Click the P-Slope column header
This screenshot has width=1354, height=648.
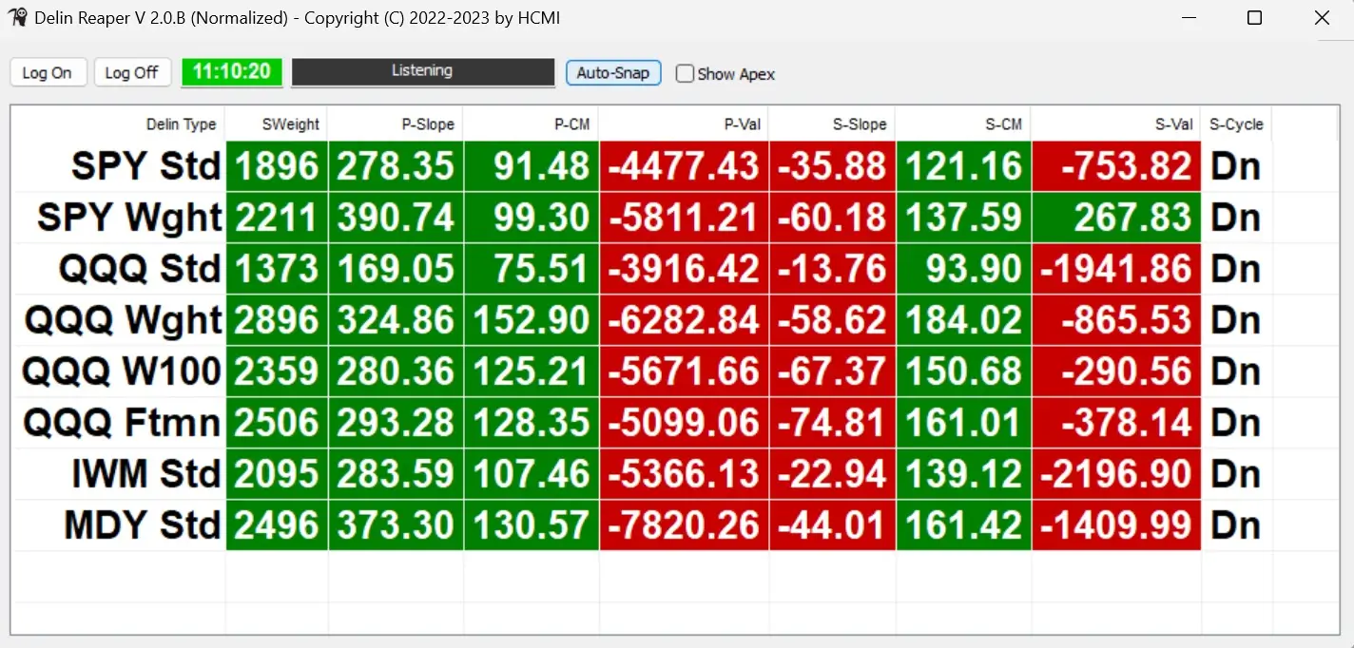[397, 124]
